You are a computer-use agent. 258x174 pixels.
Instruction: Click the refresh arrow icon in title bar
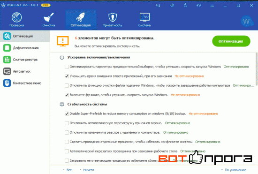pos(185,5)
